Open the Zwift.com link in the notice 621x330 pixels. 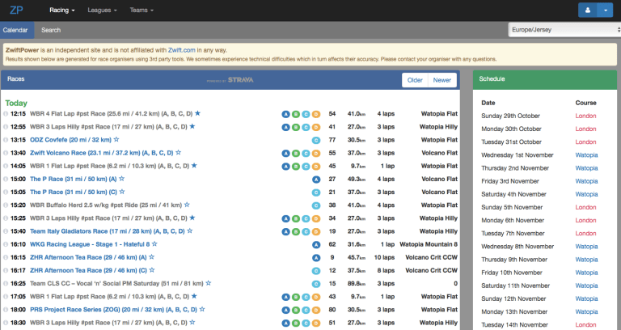click(182, 49)
